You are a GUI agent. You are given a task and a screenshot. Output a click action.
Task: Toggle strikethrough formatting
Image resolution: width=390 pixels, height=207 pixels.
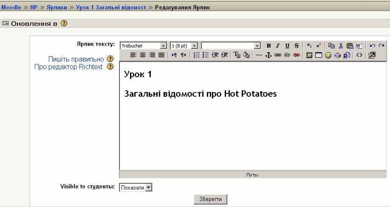297,46
